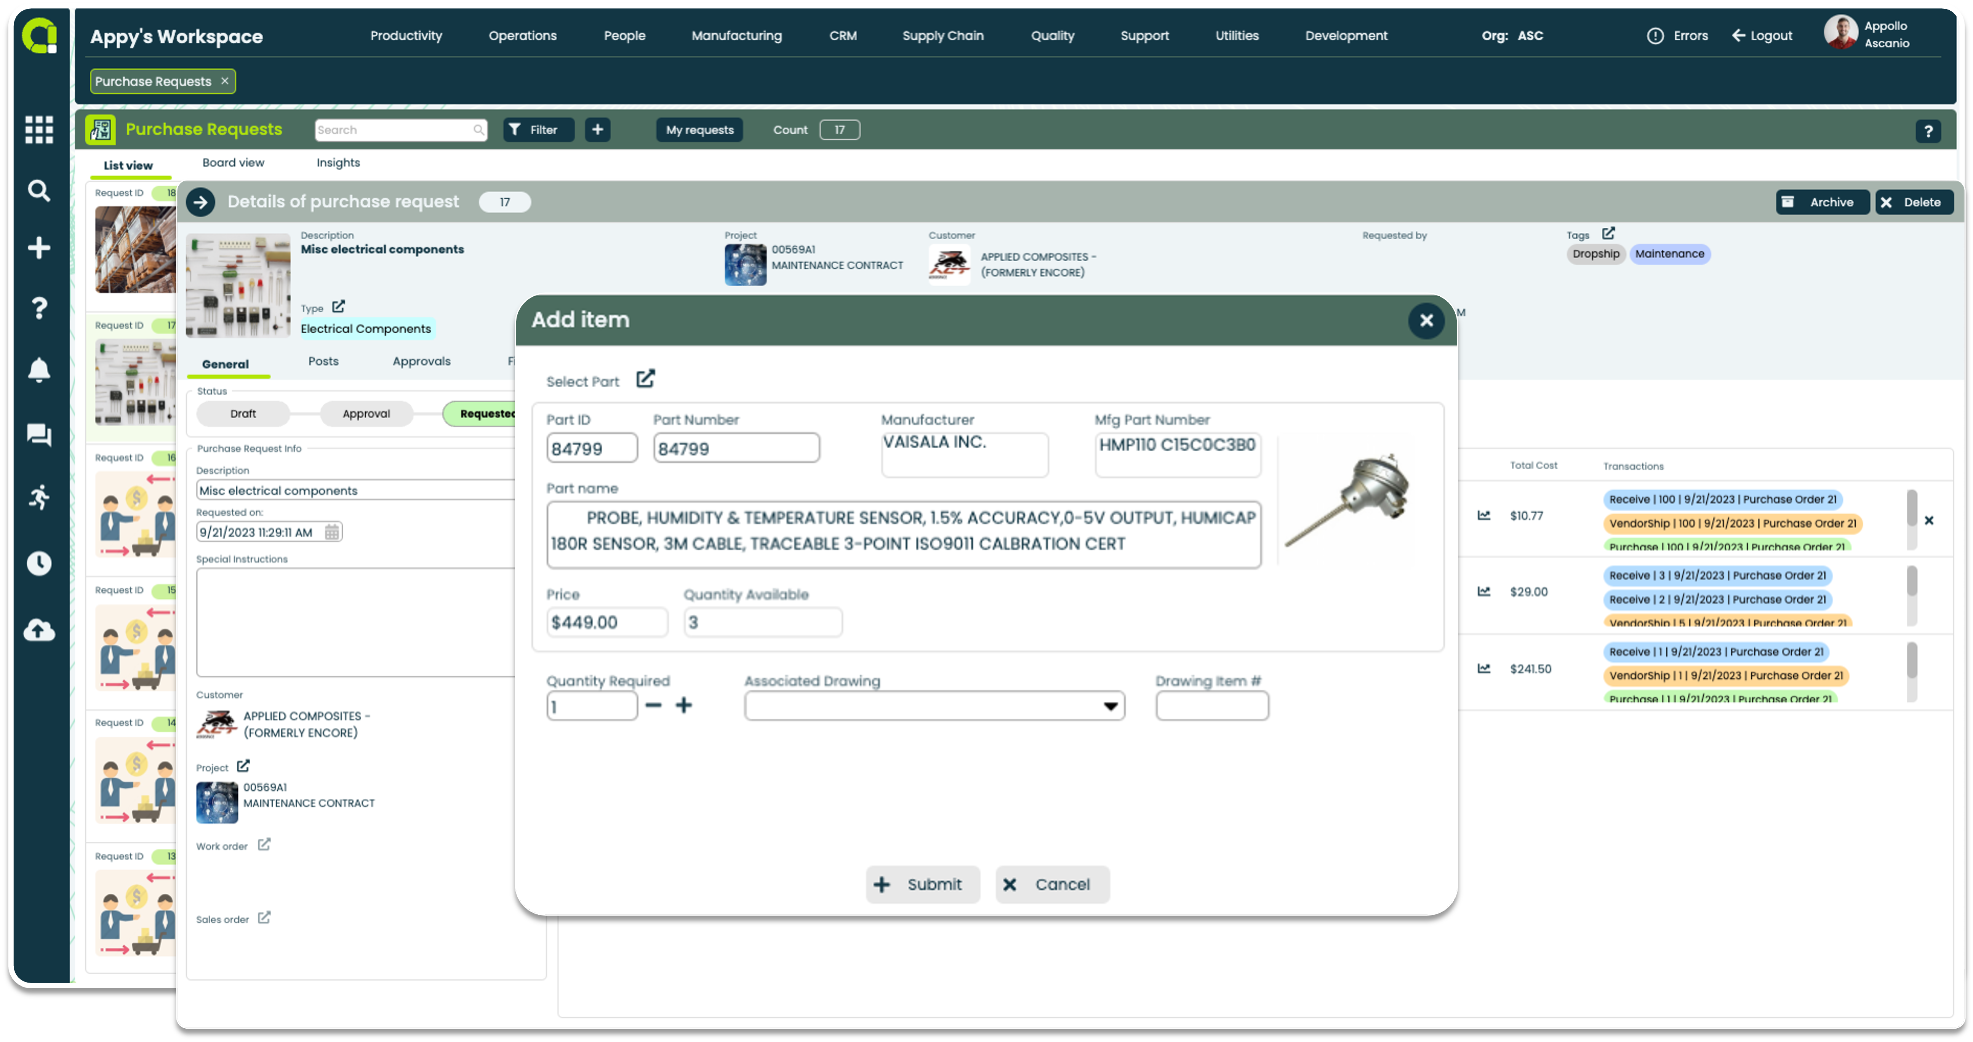The width and height of the screenshot is (1973, 1042).
Task: Submit the new item
Action: tap(922, 884)
